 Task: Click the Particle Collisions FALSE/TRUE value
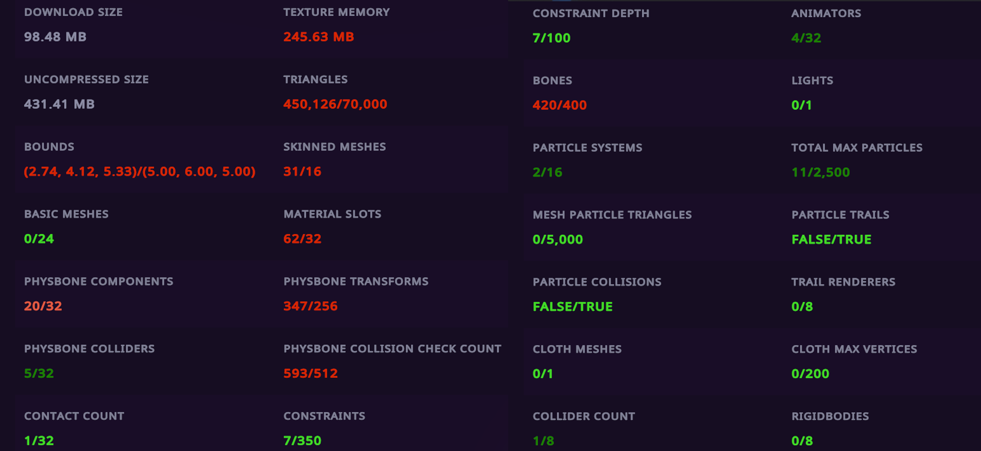[x=572, y=307]
